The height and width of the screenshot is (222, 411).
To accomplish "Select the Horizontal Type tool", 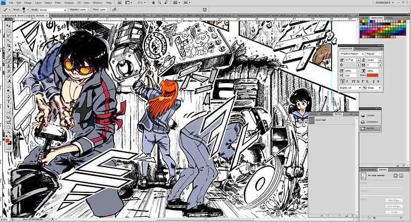I will click(9, 102).
